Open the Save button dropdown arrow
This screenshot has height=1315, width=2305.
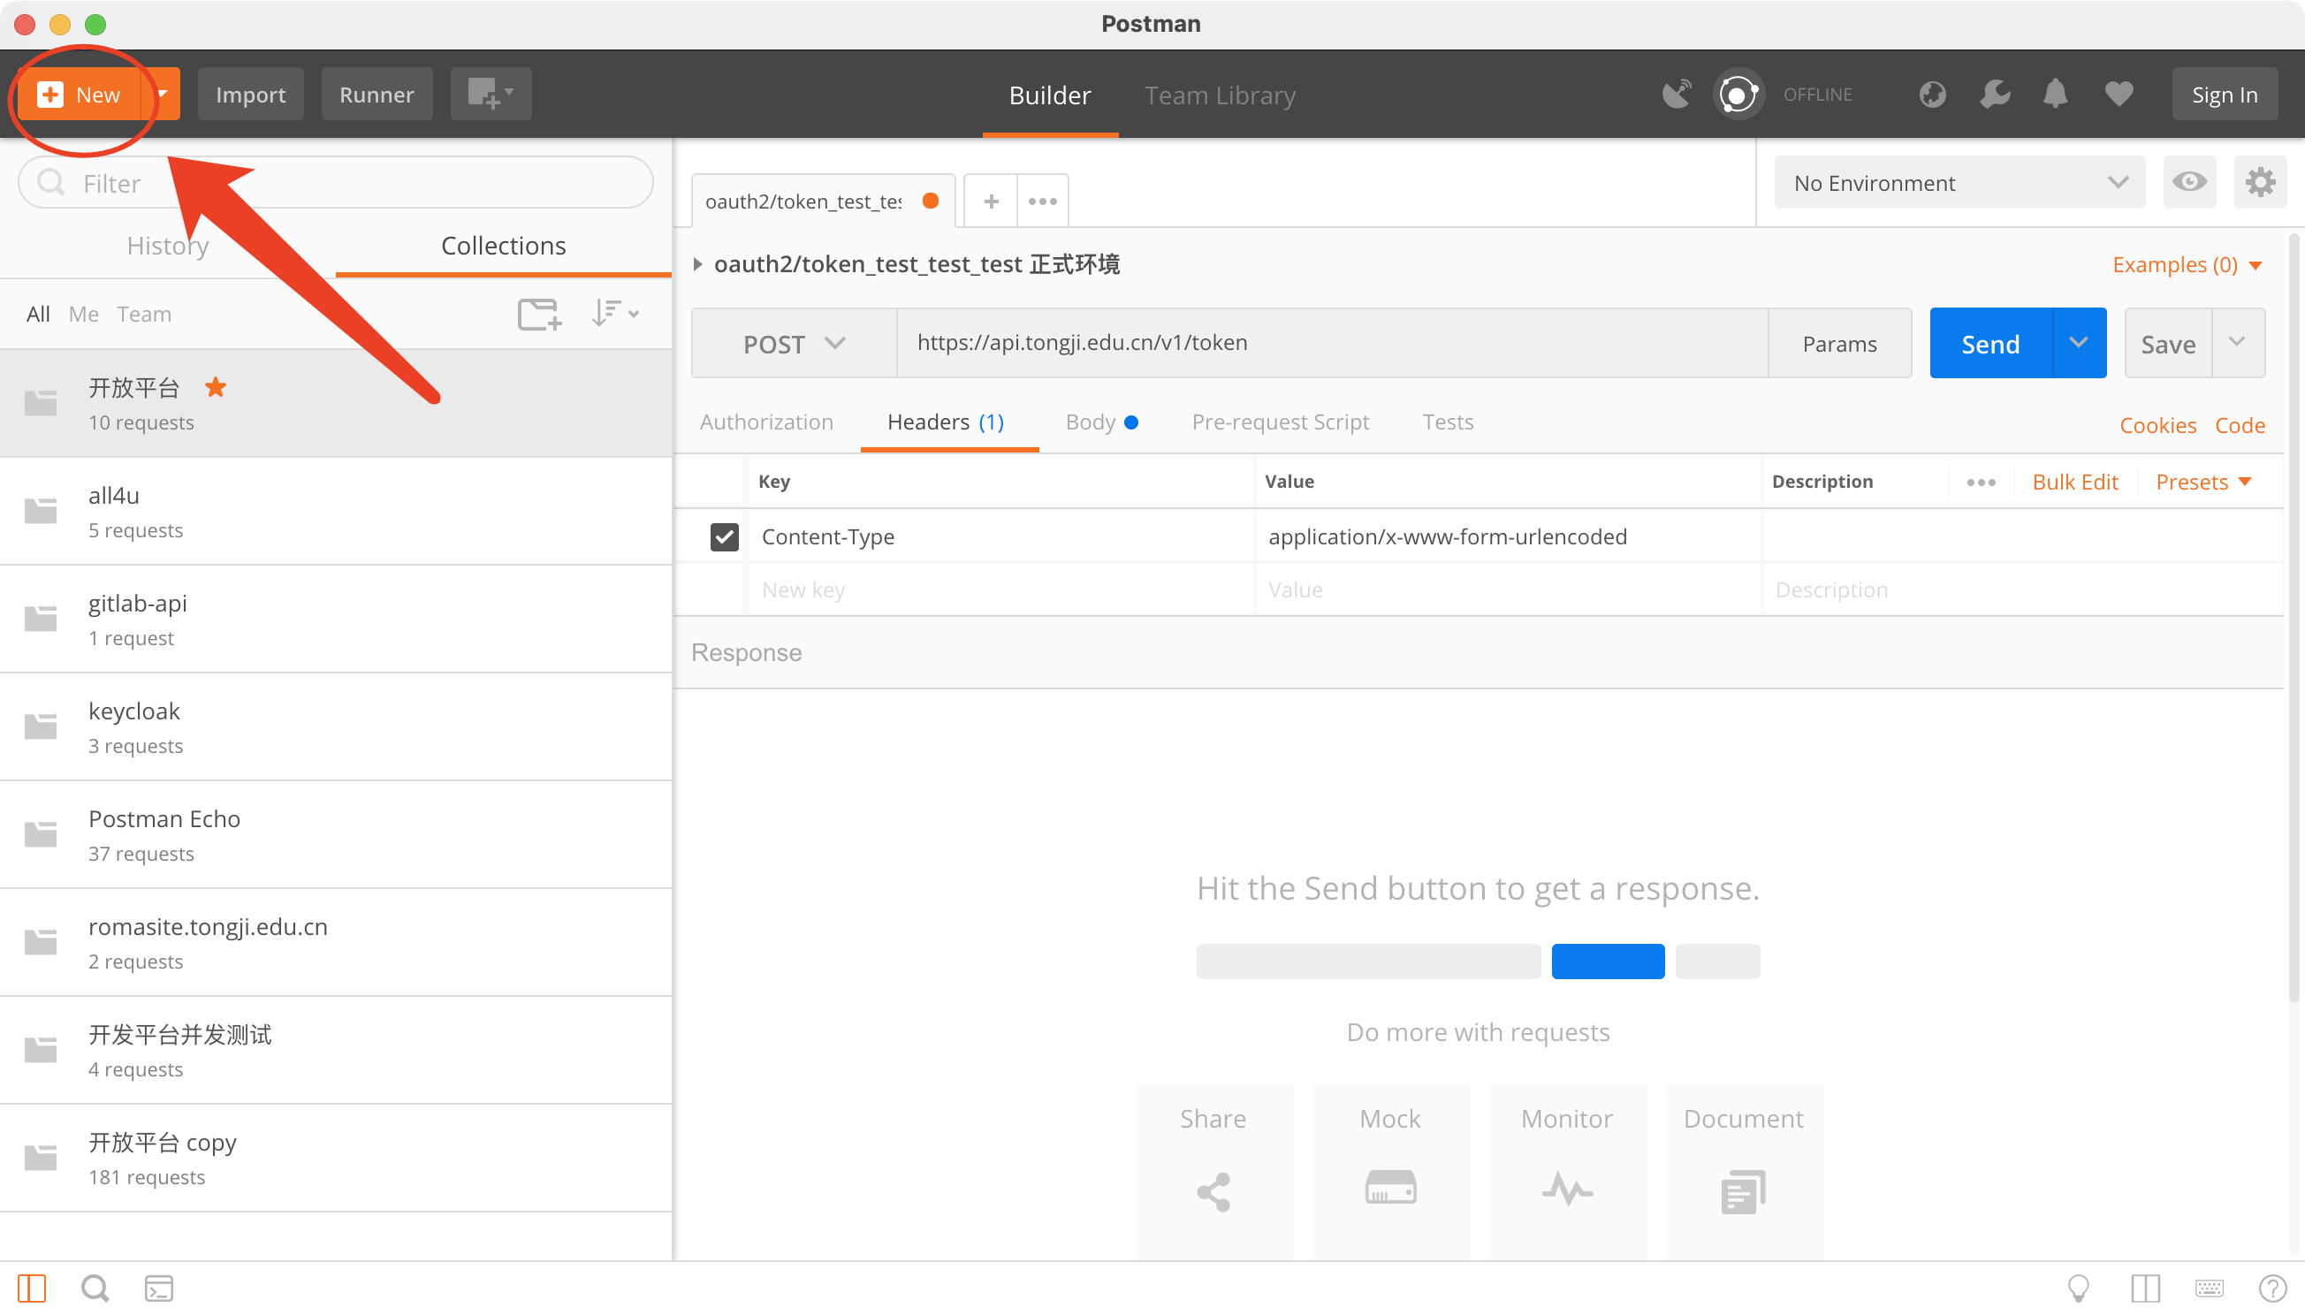tap(2238, 343)
